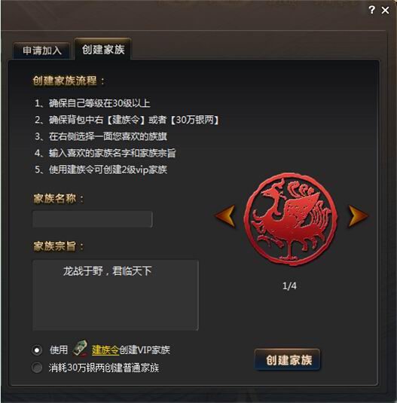Screen dimensions: 397x403
Task: Click the 创建家族 button at the bottom right
Action: point(288,360)
